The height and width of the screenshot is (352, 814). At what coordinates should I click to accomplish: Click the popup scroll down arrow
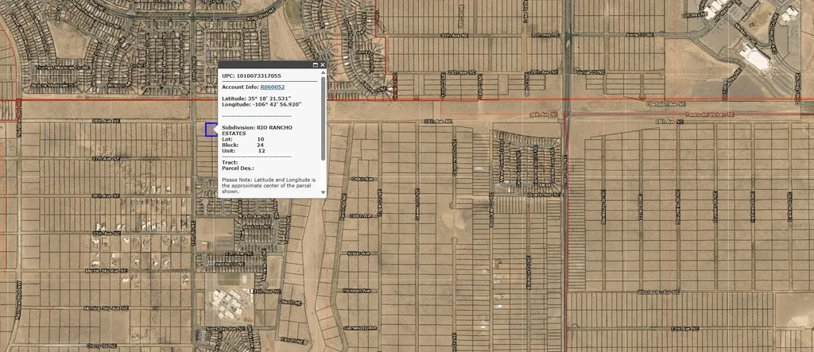[323, 191]
